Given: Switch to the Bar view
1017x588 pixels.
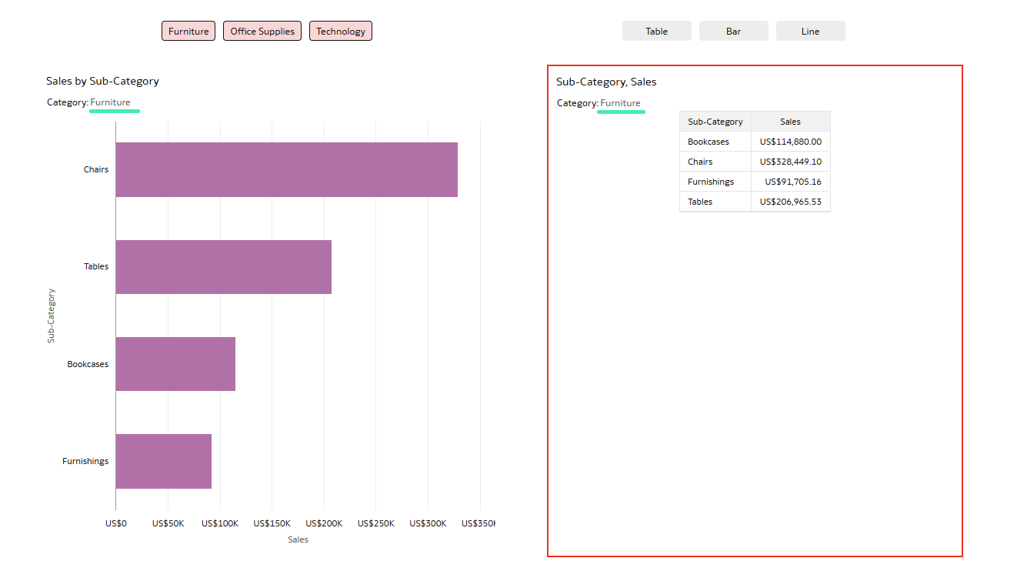Looking at the screenshot, I should click(x=733, y=32).
